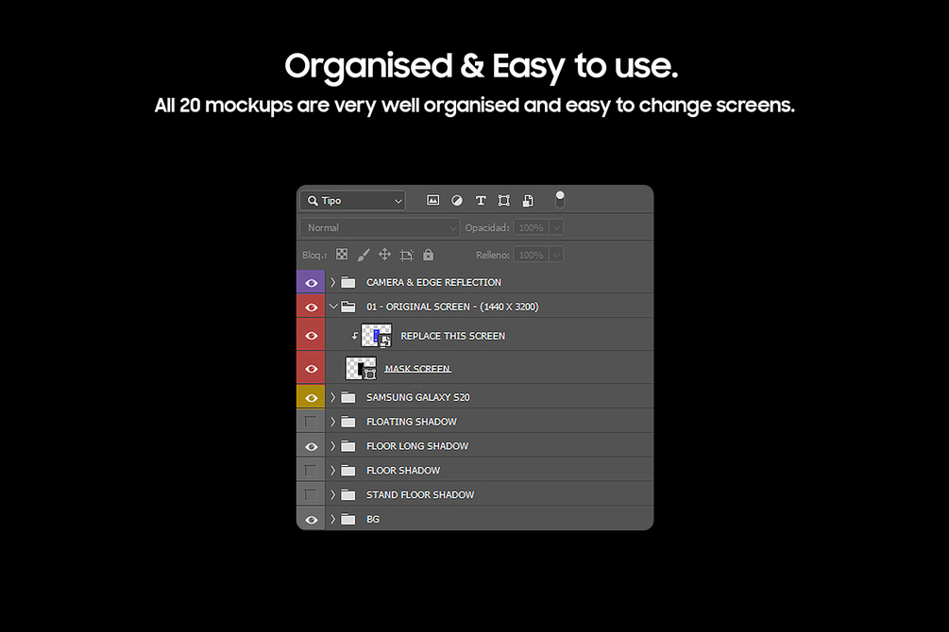Click BG folder icon
The height and width of the screenshot is (632, 949).
[x=348, y=519]
